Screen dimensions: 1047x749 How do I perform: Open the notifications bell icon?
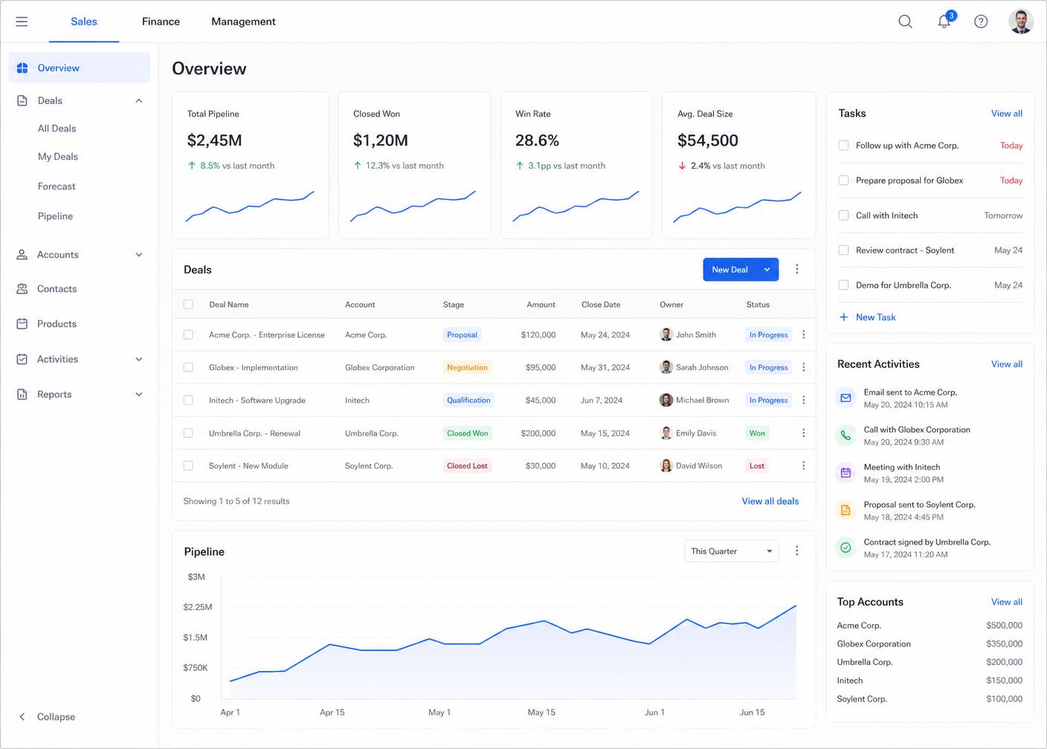tap(944, 22)
